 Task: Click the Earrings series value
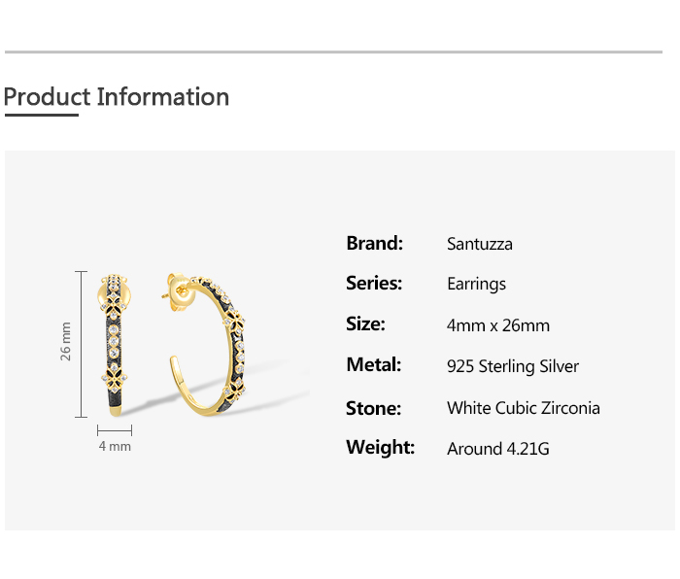(476, 285)
